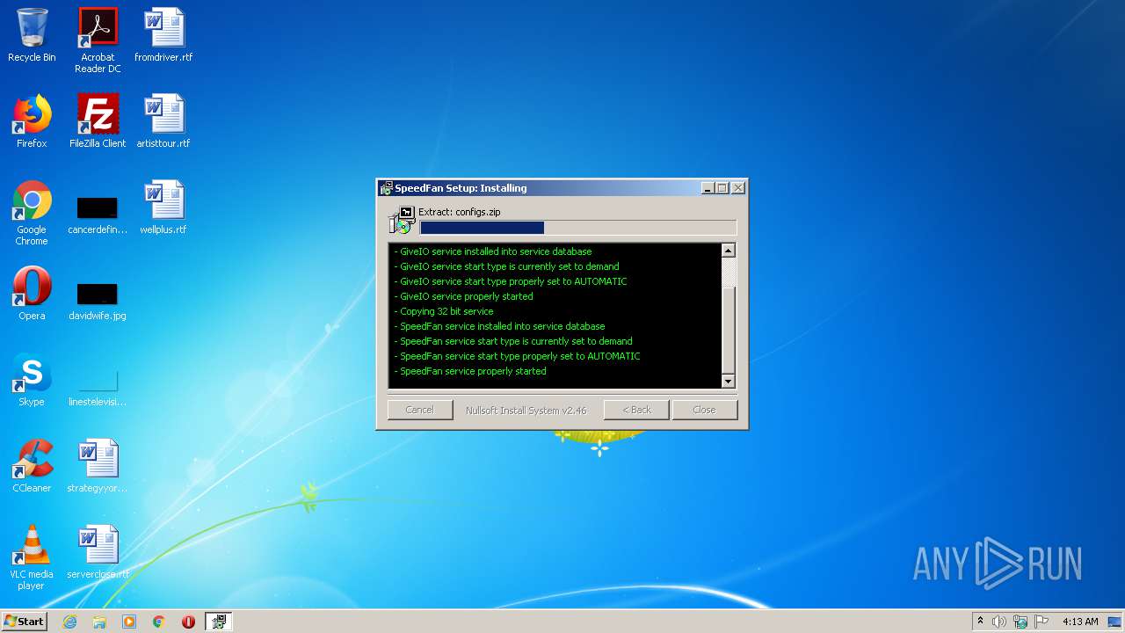The width and height of the screenshot is (1125, 633).
Task: Select the davidwife.jpg image icon
Action: click(98, 301)
